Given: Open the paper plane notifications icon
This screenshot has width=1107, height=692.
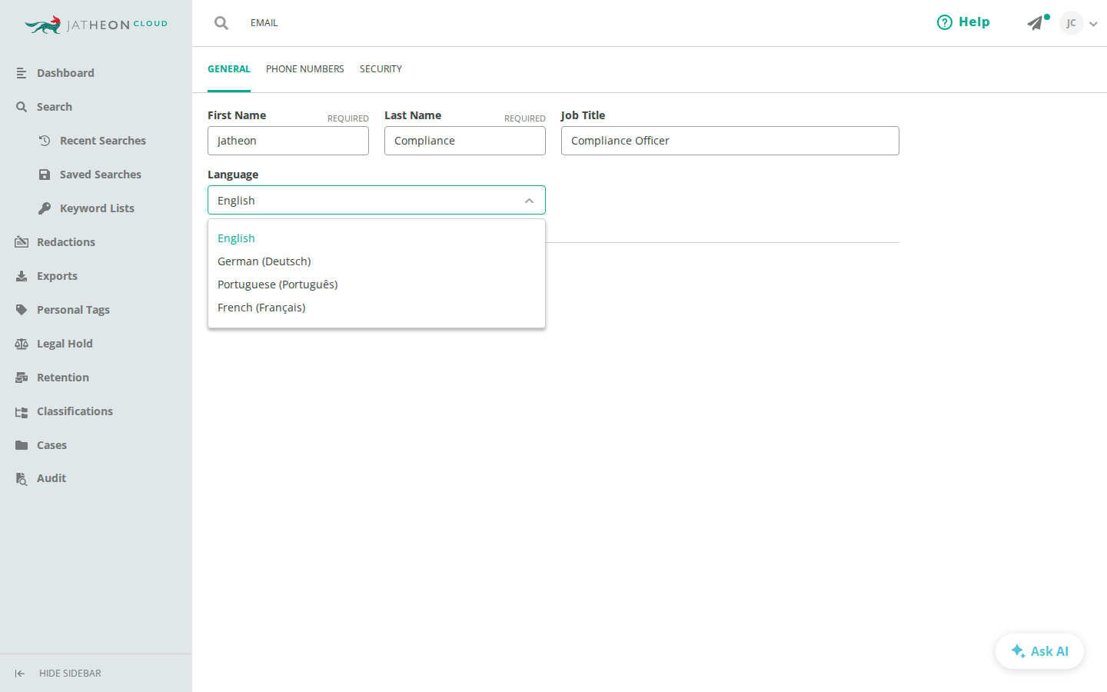Looking at the screenshot, I should (1036, 23).
